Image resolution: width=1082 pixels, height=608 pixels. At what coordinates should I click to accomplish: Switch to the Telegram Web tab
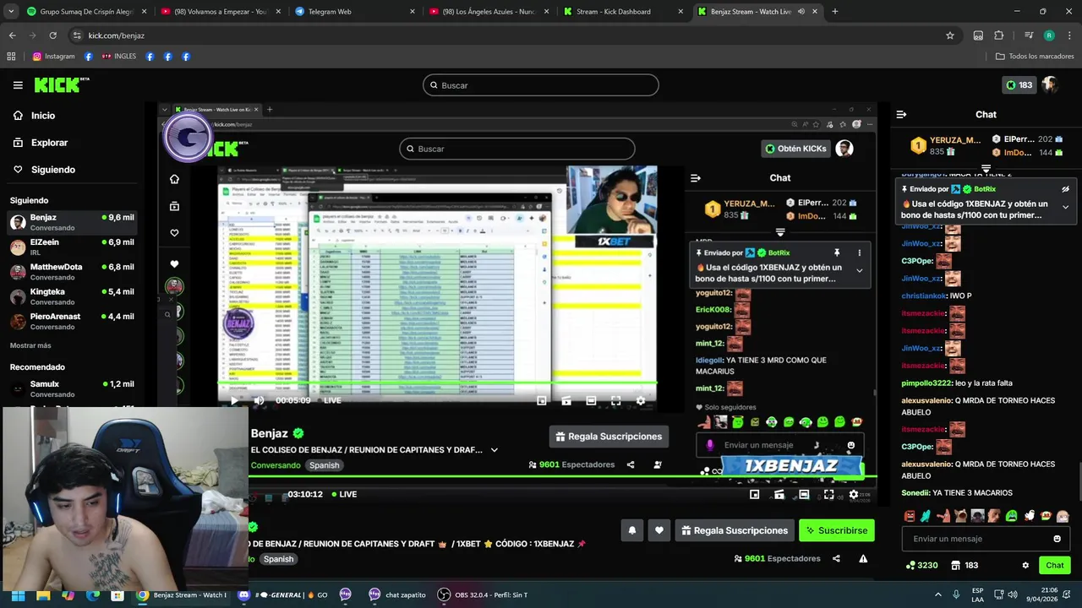pos(354,12)
